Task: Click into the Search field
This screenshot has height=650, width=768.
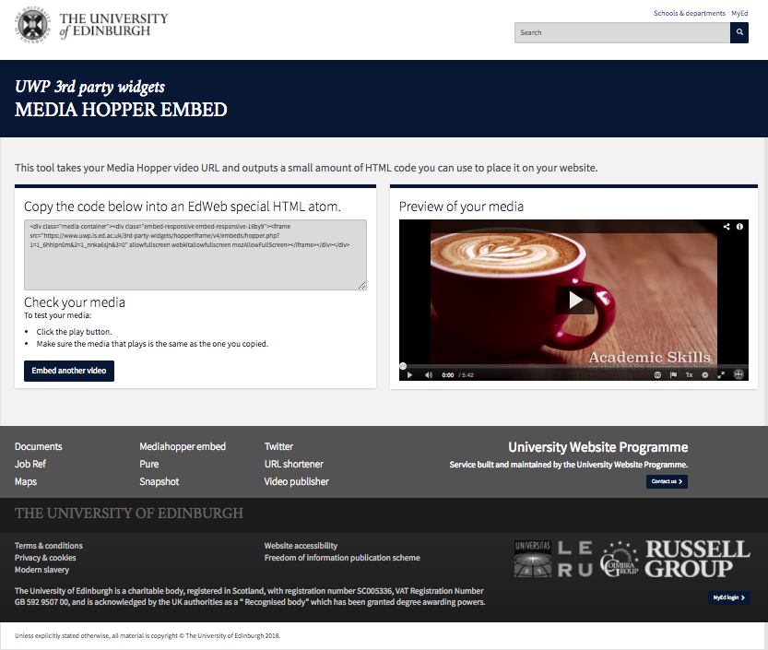Action: (622, 32)
